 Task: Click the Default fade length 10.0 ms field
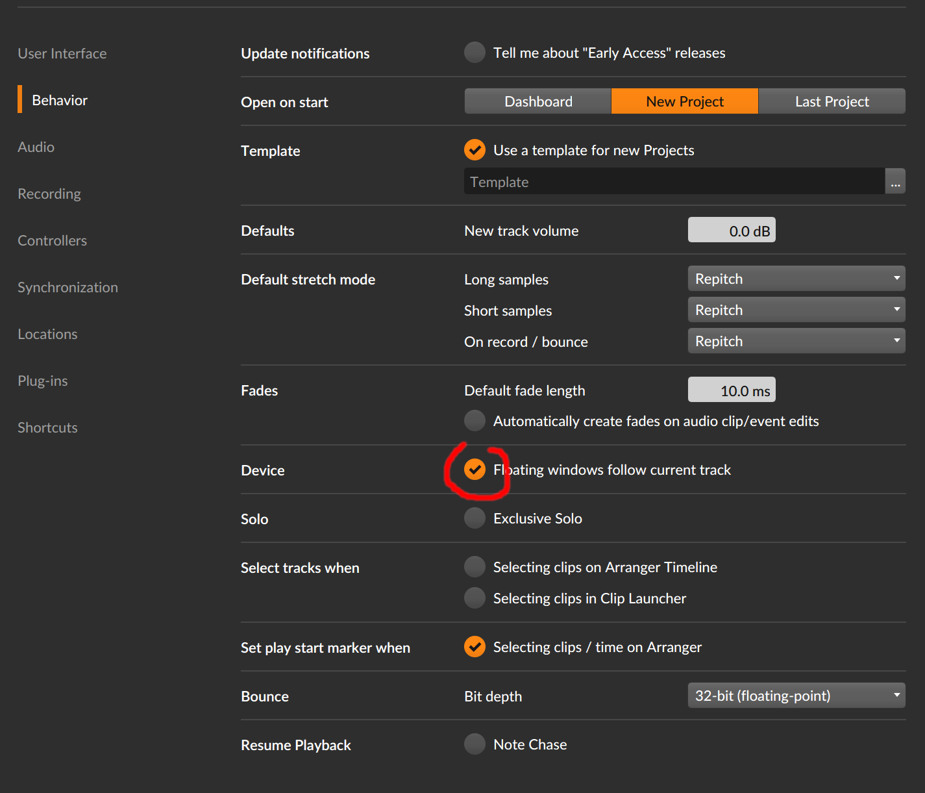tap(732, 390)
